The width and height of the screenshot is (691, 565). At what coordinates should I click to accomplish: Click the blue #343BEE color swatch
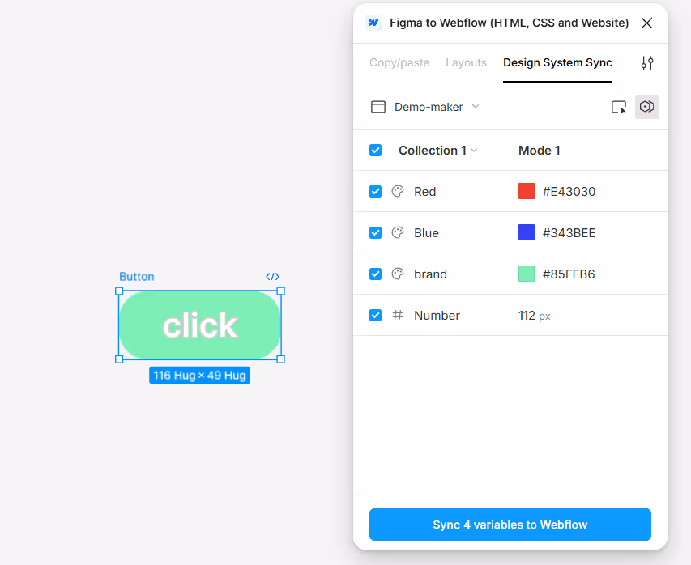pos(527,232)
